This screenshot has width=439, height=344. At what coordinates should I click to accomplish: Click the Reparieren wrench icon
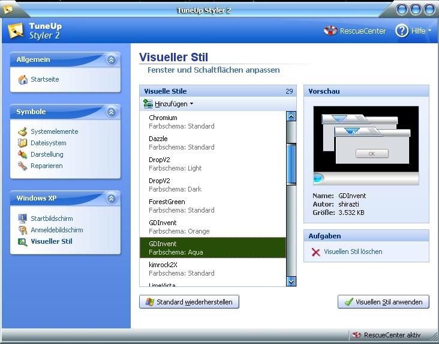point(22,166)
